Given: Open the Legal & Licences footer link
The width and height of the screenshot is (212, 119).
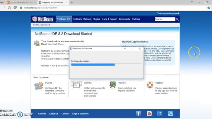Looking at the screenshot, I should [x=80, y=114].
